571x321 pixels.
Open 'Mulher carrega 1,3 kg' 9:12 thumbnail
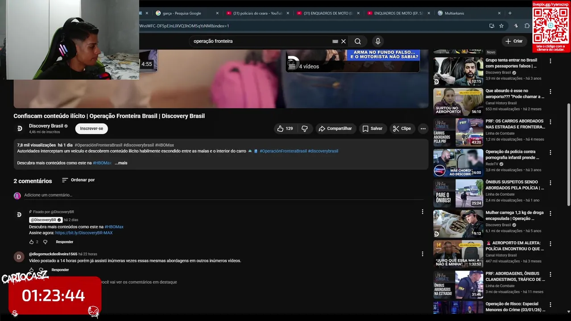pos(458,223)
